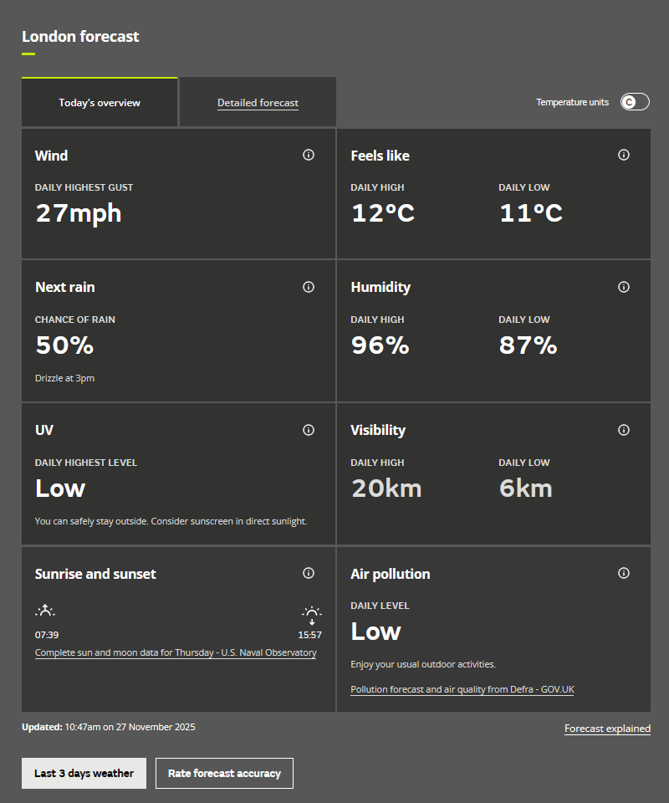Click the sunrise icon above 07:39
Viewport: 669px width, 803px height.
45,611
